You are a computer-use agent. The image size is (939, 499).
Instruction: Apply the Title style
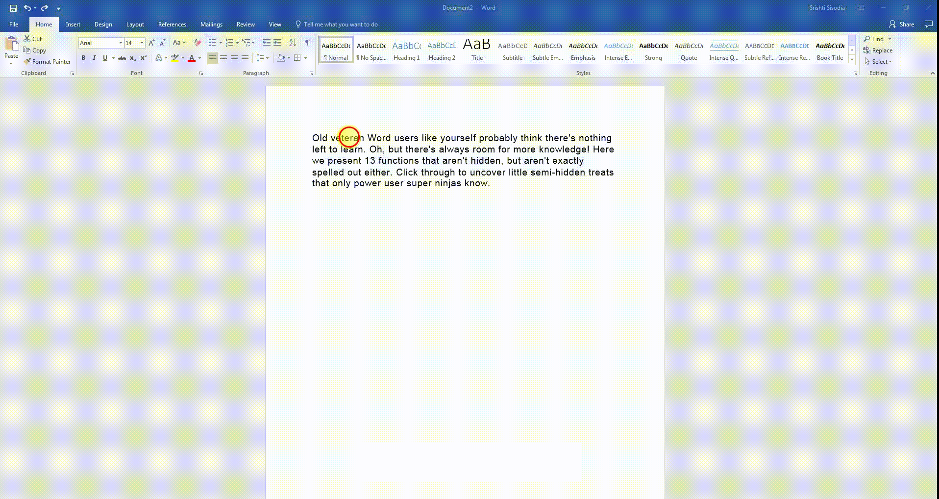[x=477, y=50]
